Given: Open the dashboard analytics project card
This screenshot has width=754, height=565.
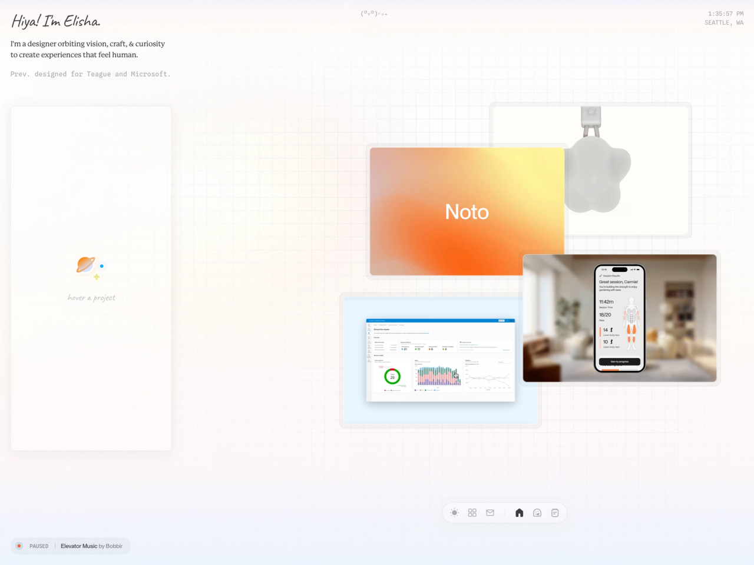Looking at the screenshot, I should [441, 360].
